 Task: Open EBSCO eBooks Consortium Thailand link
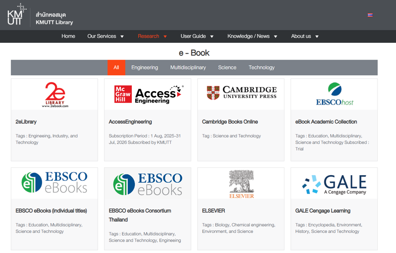[140, 215]
